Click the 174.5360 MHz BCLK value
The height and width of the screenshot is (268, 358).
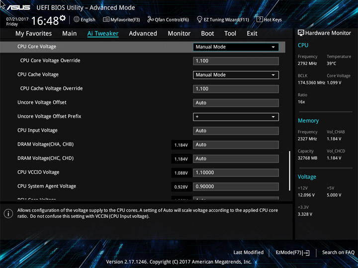tap(311, 83)
